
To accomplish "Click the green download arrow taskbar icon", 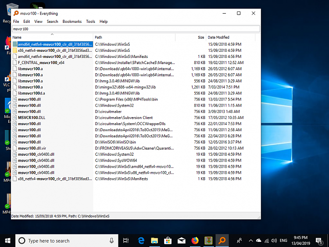I will point(208,241).
